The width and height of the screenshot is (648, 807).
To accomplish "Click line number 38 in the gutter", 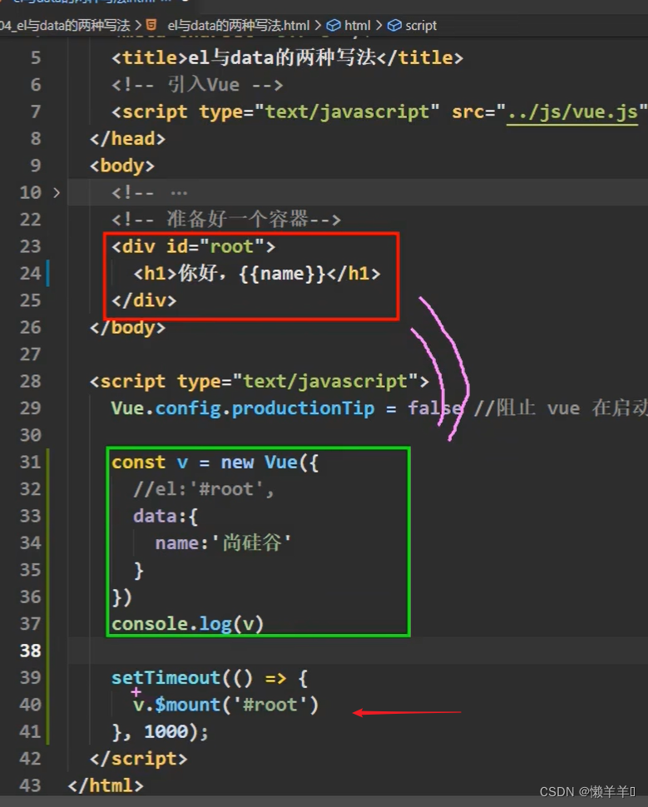I will coord(31,651).
